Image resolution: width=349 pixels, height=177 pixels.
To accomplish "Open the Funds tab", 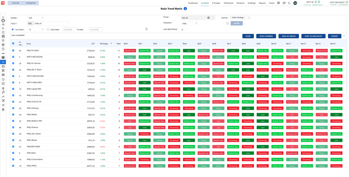I will [x=271, y=3].
